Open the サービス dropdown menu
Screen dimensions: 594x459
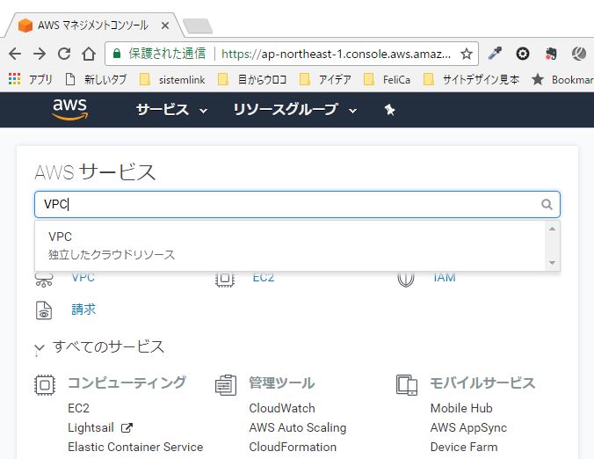pos(171,110)
